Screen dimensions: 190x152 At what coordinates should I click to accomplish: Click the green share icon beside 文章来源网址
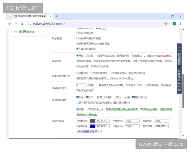click(68, 76)
